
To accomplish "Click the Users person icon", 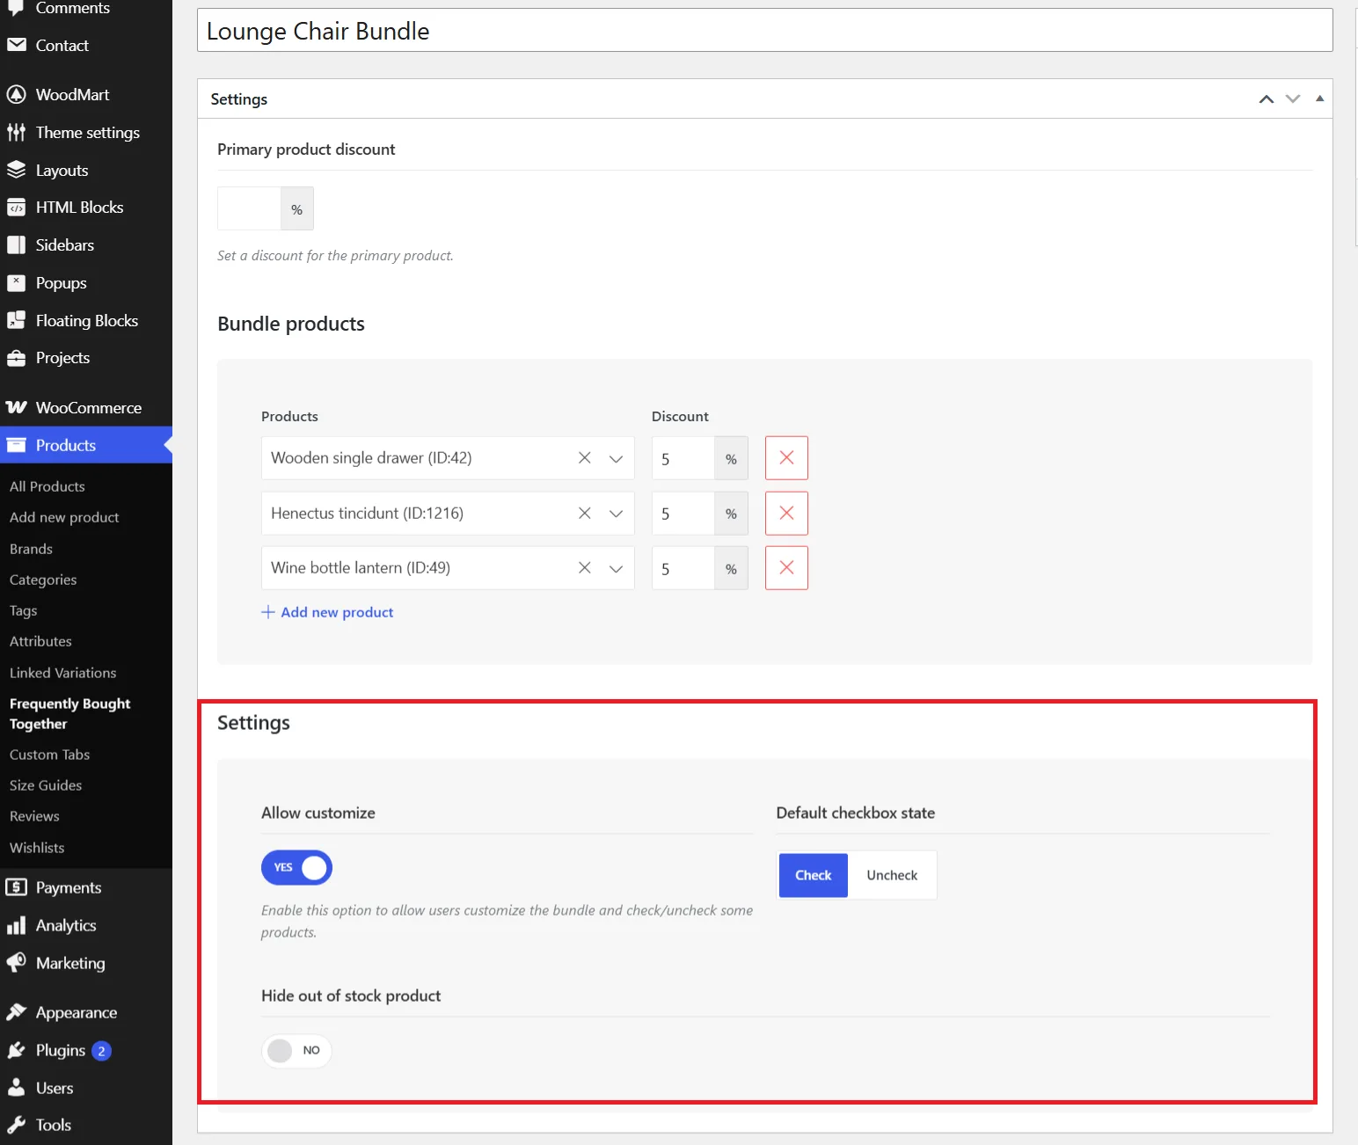I will (16, 1088).
